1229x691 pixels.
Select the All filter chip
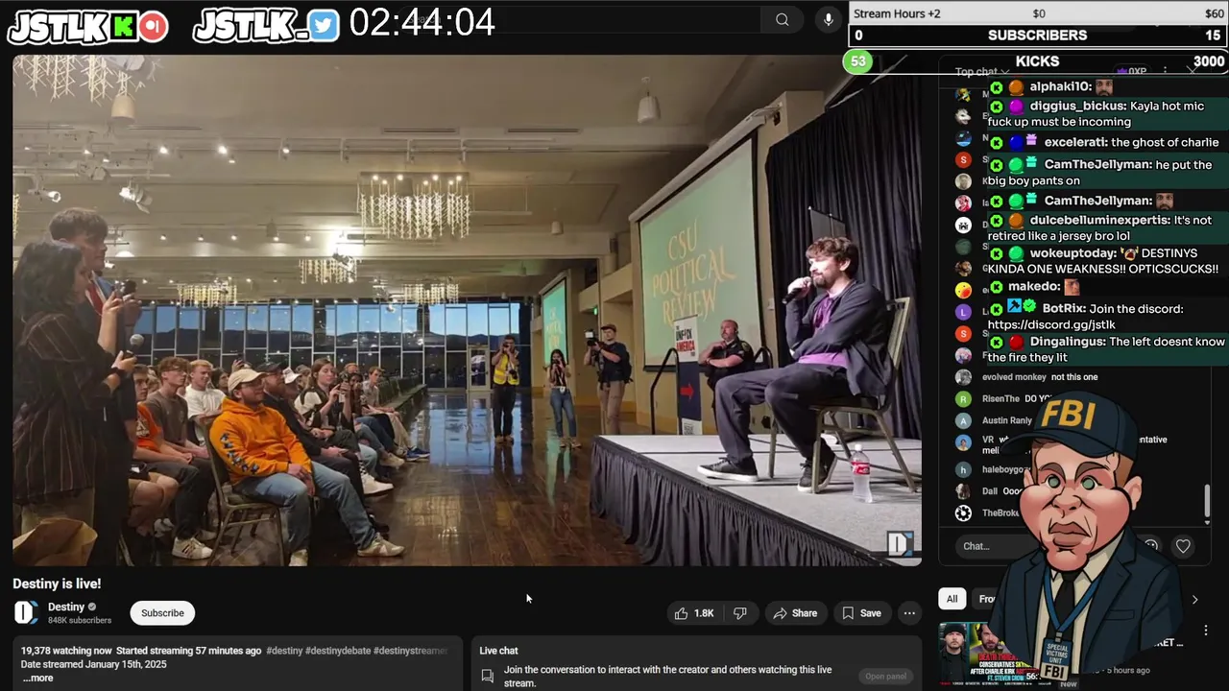coord(952,599)
